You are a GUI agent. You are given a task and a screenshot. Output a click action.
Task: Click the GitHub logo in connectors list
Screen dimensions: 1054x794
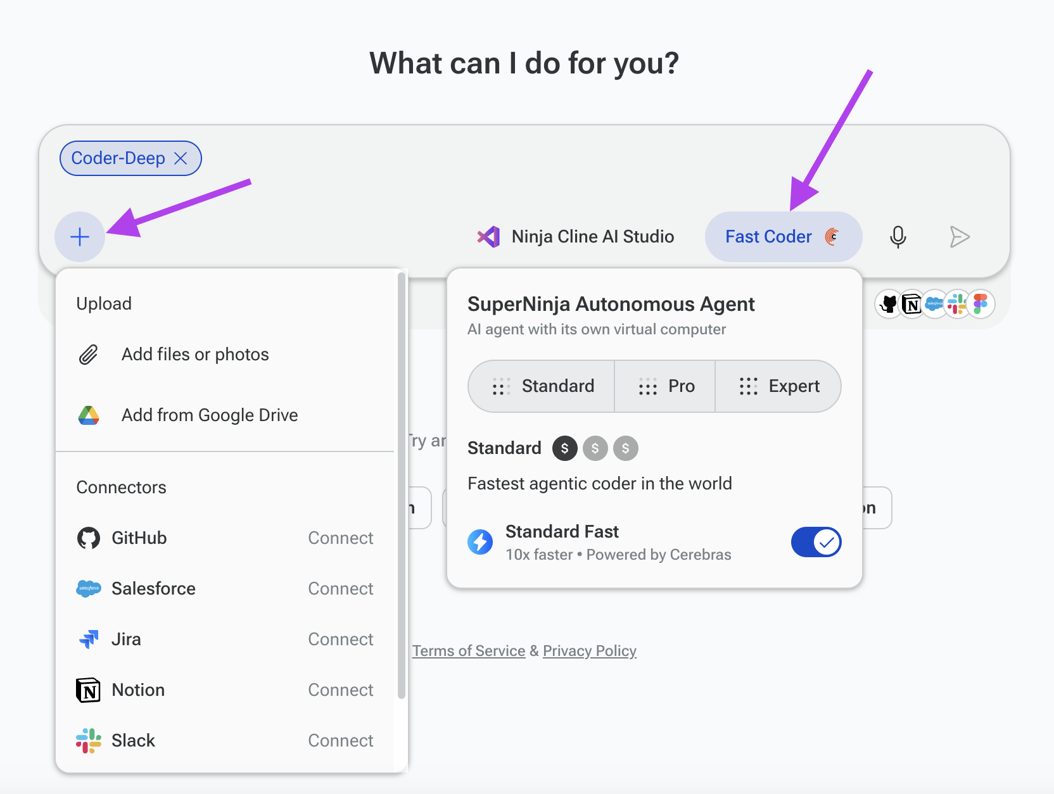pyautogui.click(x=89, y=538)
